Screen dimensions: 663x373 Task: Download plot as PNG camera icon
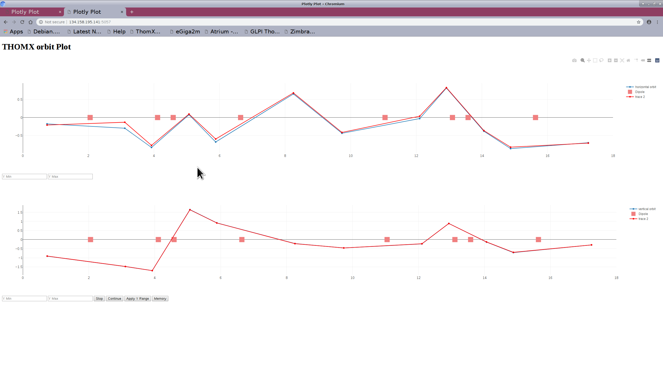tap(574, 60)
